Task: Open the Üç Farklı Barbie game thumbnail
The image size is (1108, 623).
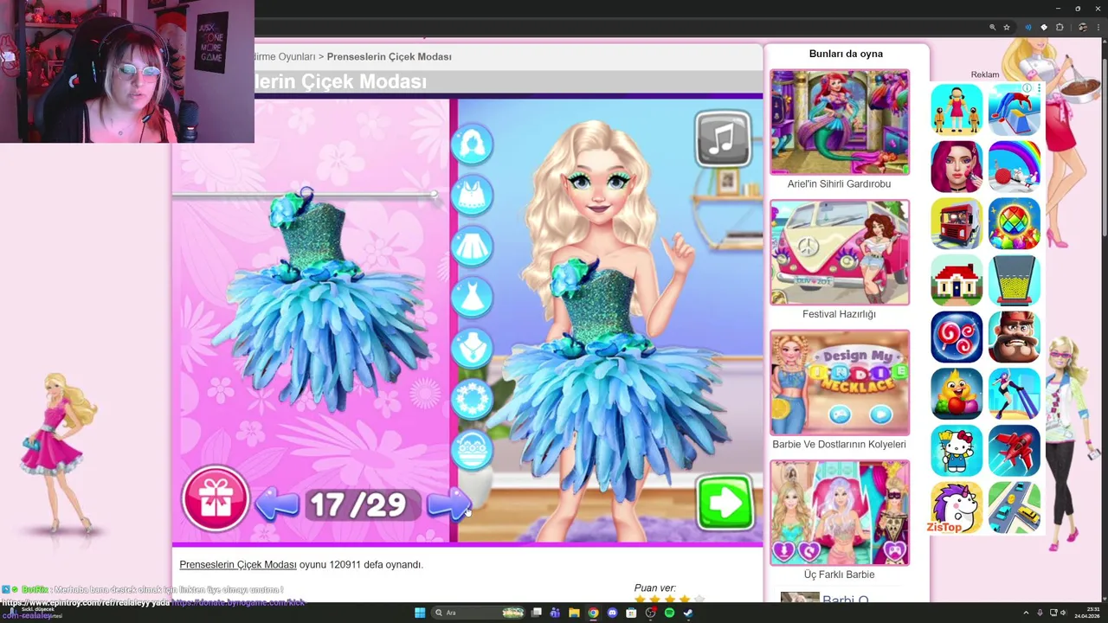Action: pos(840,513)
